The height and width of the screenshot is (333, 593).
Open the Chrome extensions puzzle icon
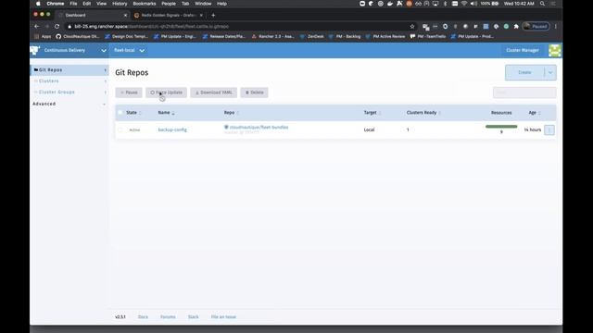click(516, 27)
